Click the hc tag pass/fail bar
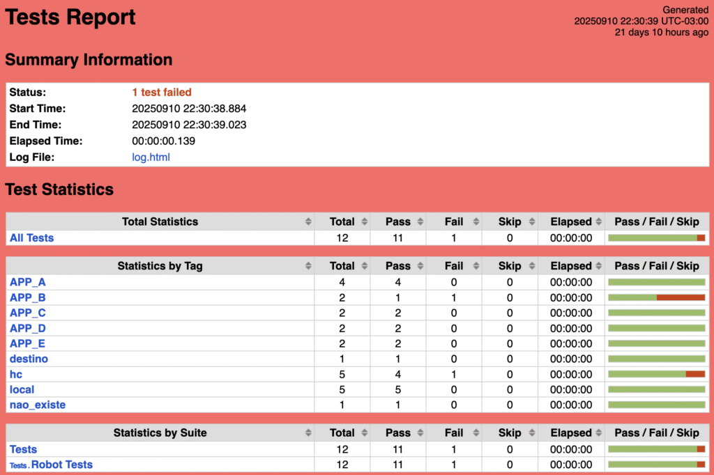This screenshot has width=714, height=475. tap(656, 374)
